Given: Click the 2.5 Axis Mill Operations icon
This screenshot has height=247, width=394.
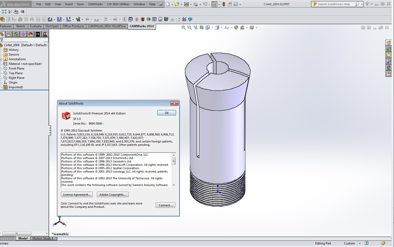Looking at the screenshot, I should pos(50,19).
